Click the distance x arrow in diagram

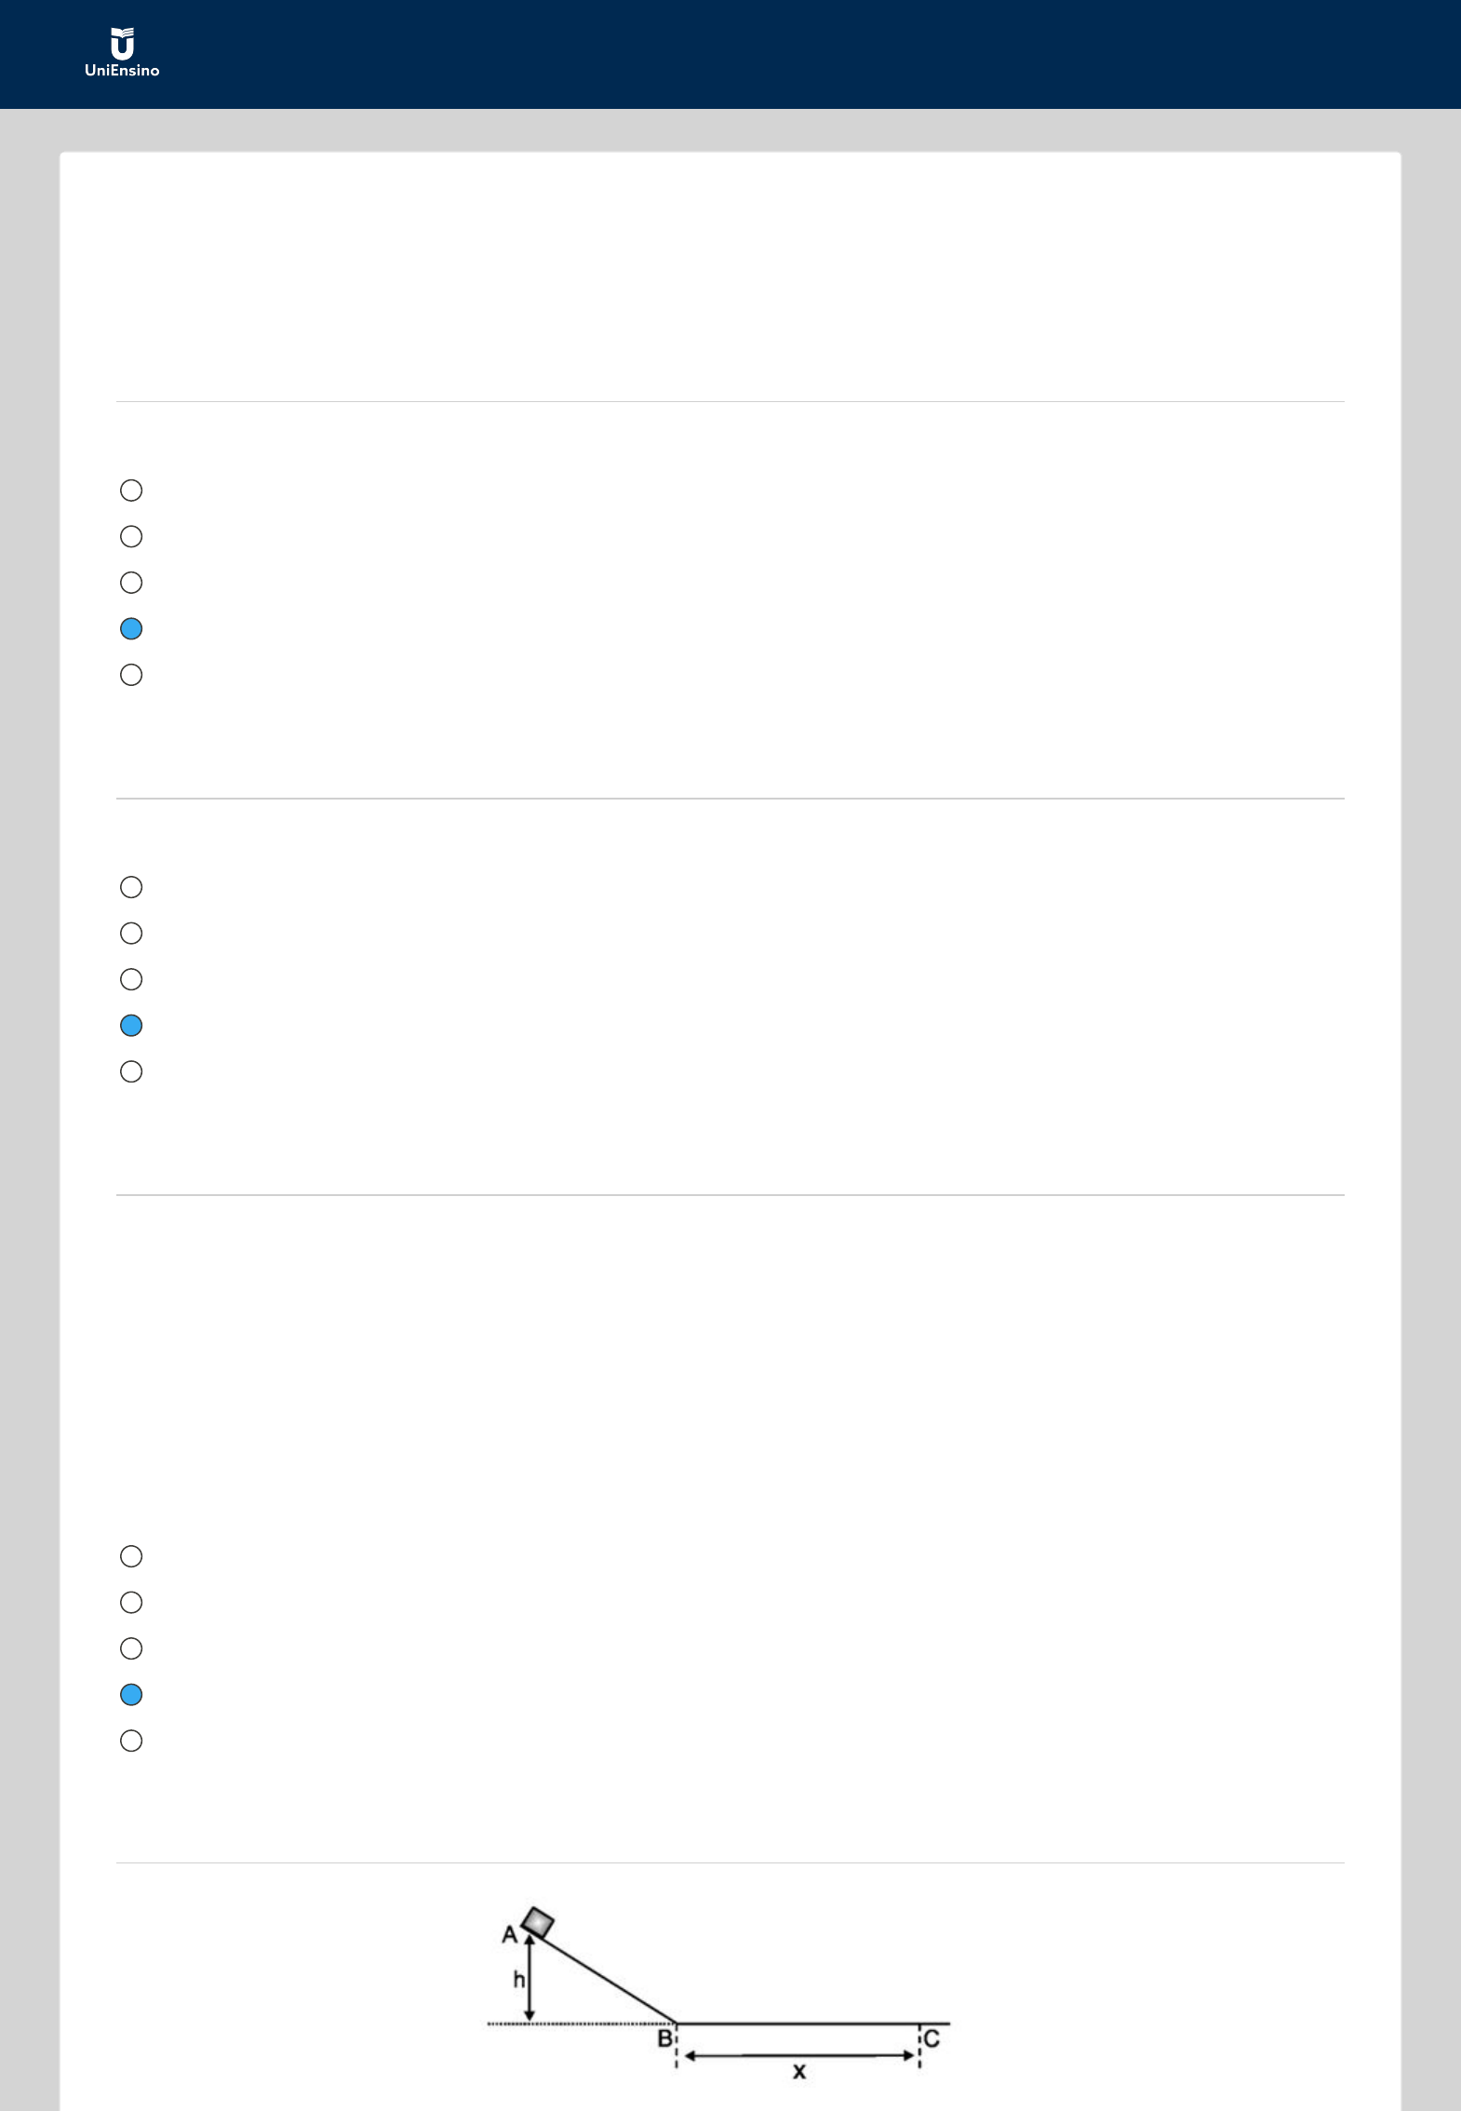pos(798,2055)
